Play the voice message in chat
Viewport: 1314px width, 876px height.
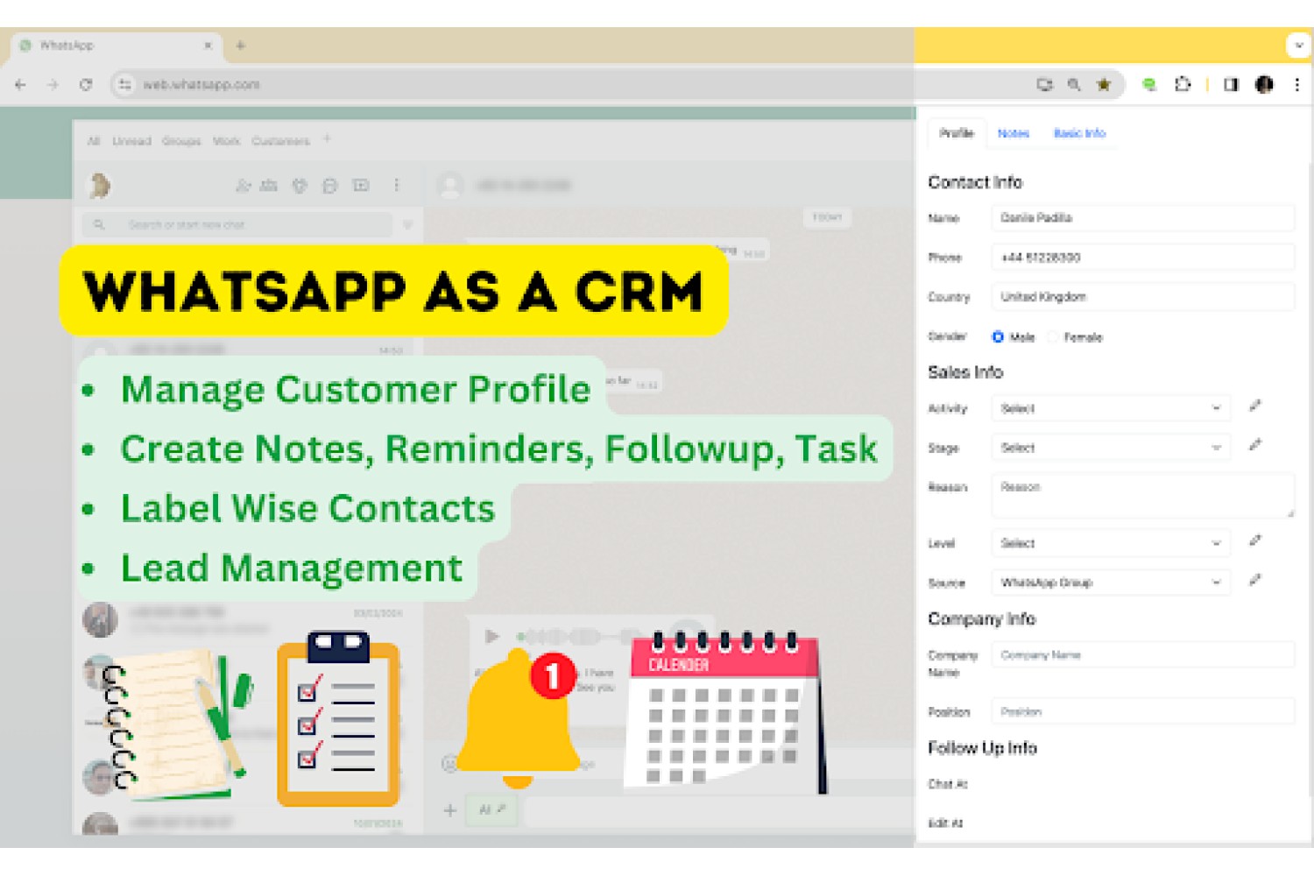pyautogui.click(x=491, y=636)
